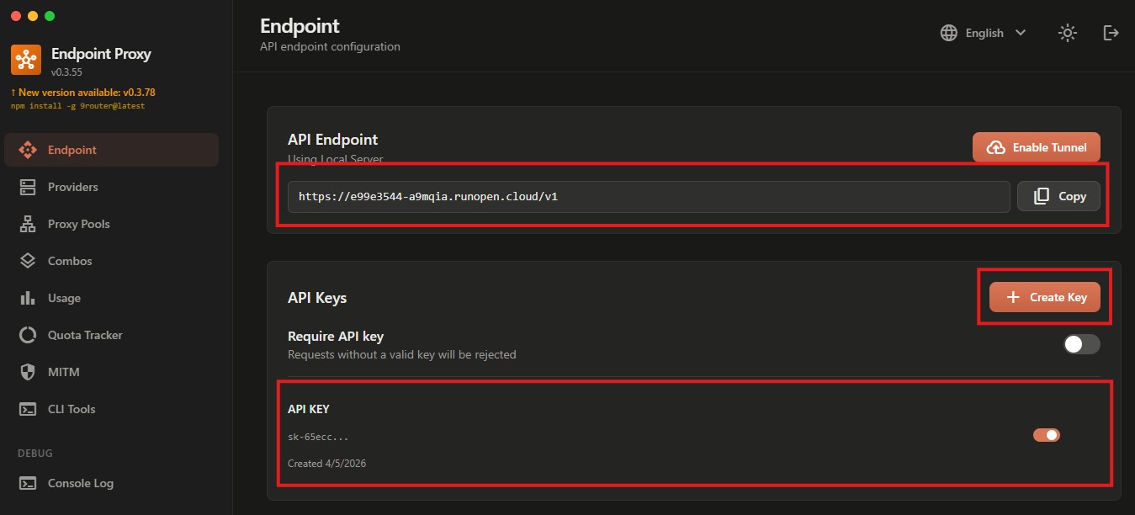Open the Quota Tracker icon

click(29, 334)
